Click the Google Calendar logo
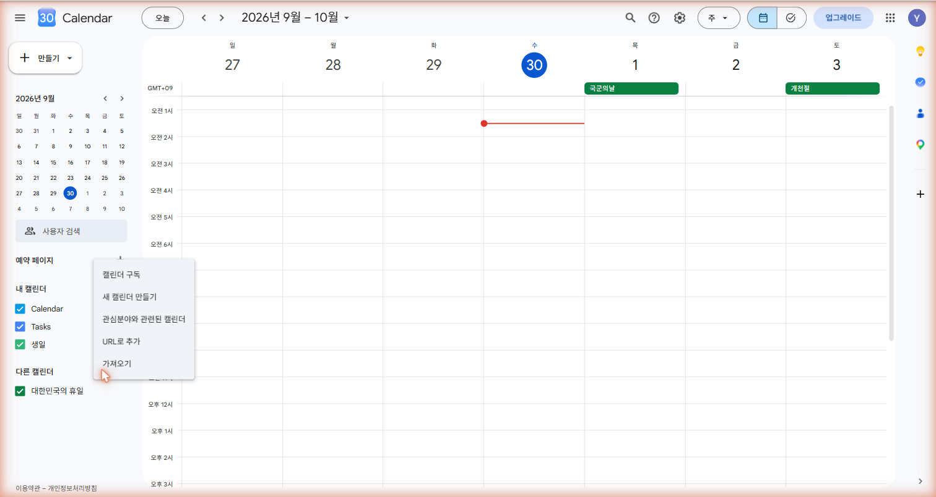 [47, 18]
